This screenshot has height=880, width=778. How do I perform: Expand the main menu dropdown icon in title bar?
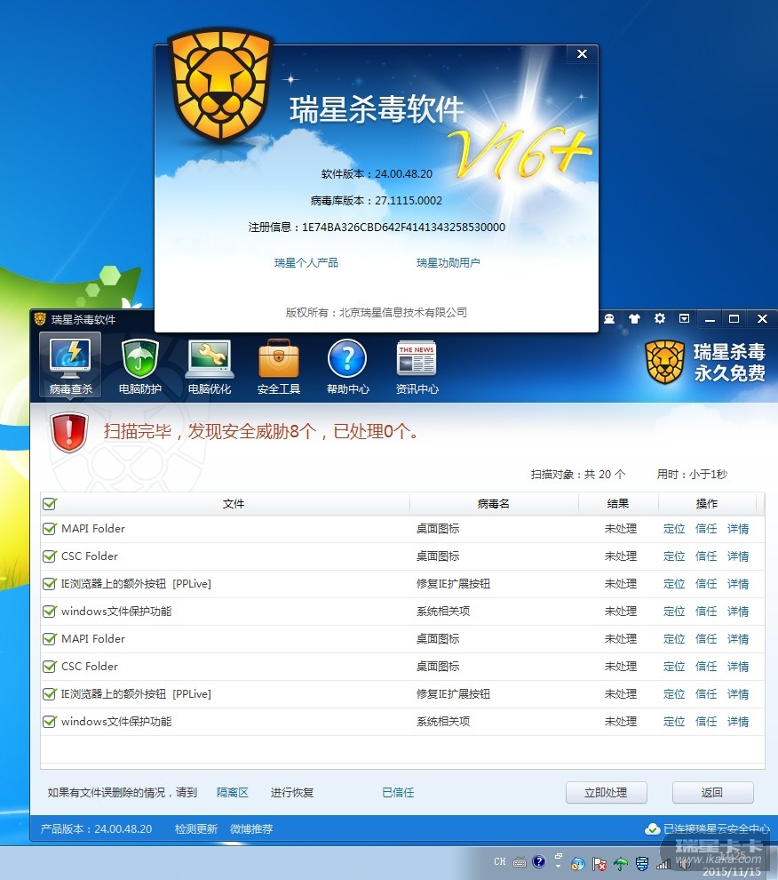coord(685,319)
